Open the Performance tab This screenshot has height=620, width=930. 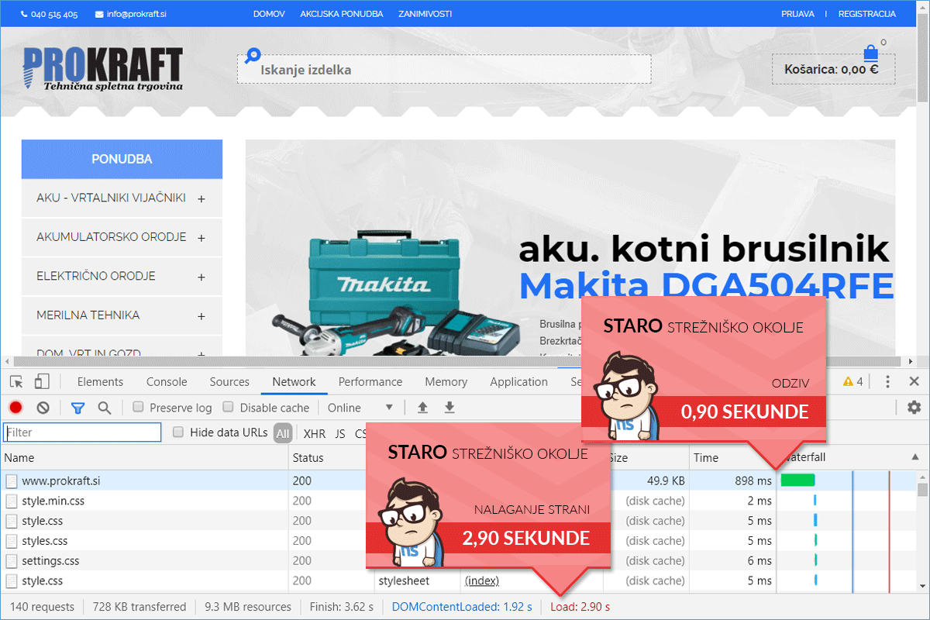point(370,382)
